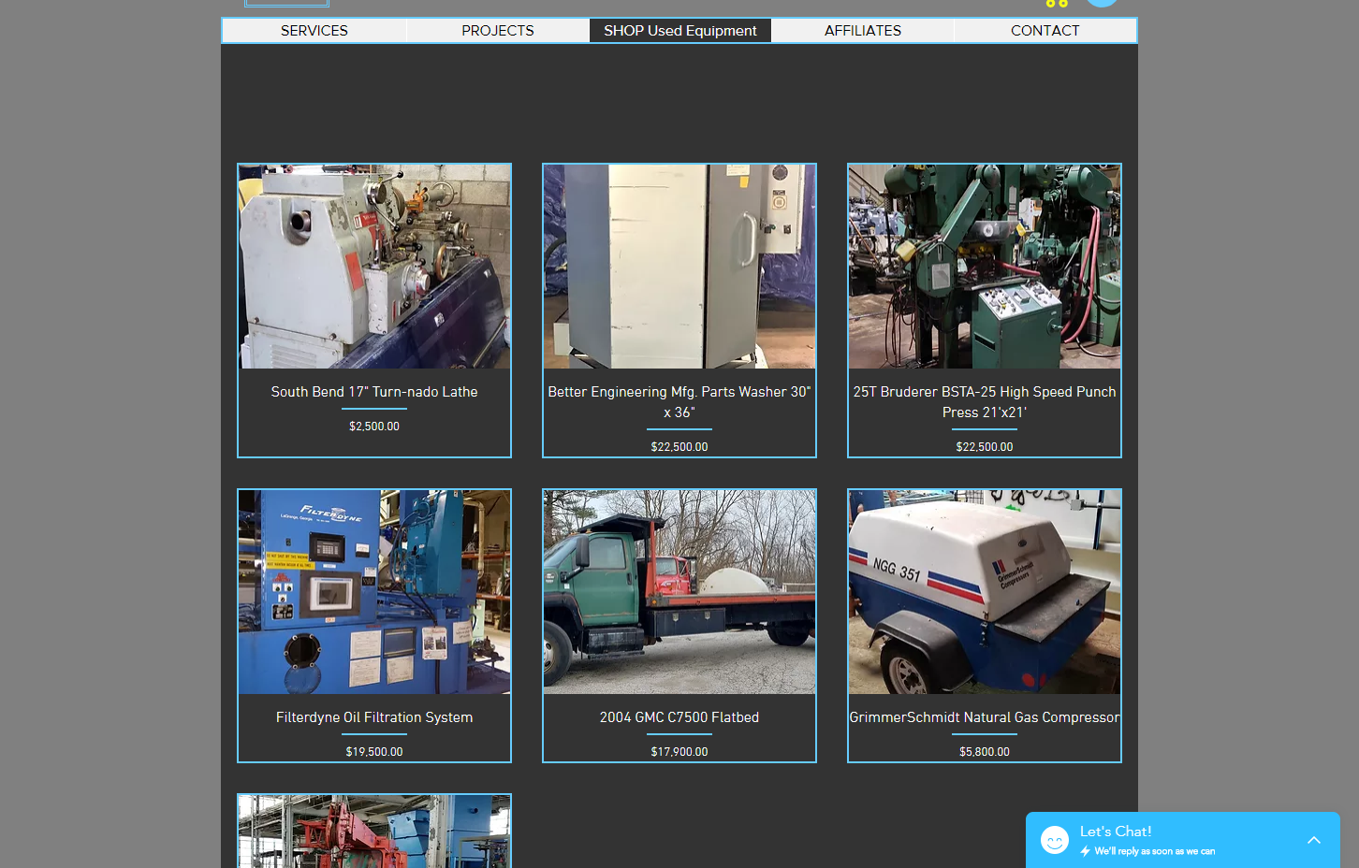
Task: Open South Bend 17" Turn-nado Lathe photo
Action: pyautogui.click(x=374, y=267)
